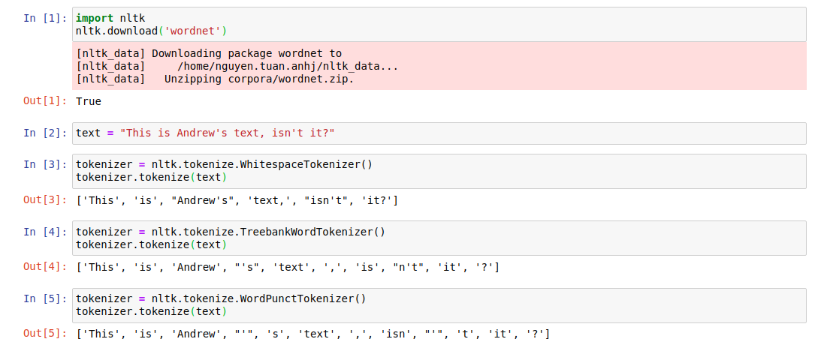Select the Out[4] output prompt
The width and height of the screenshot is (815, 348).
coord(45,267)
